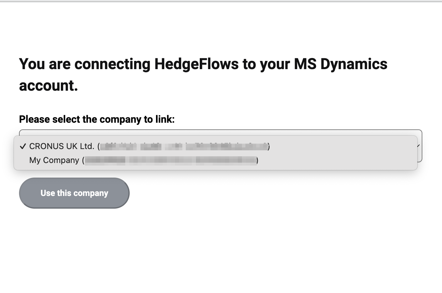Screen dimensions: 442x293
Task: Click the HedgeFlows word in the heading
Action: click(196, 64)
